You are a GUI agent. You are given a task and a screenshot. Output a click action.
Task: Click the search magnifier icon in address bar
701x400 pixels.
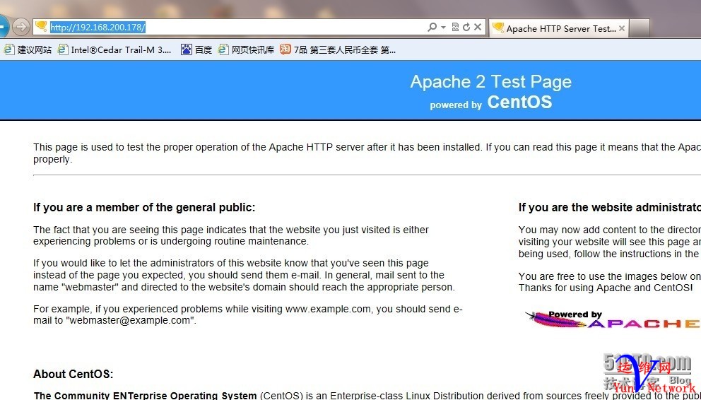[432, 28]
